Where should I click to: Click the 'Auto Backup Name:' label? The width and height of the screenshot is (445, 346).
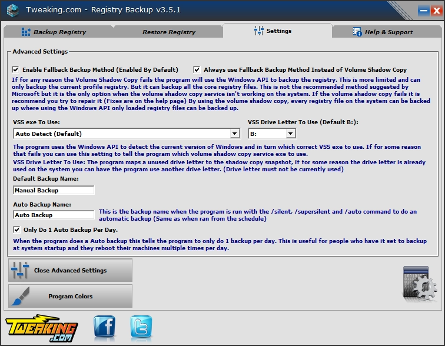tap(42, 204)
